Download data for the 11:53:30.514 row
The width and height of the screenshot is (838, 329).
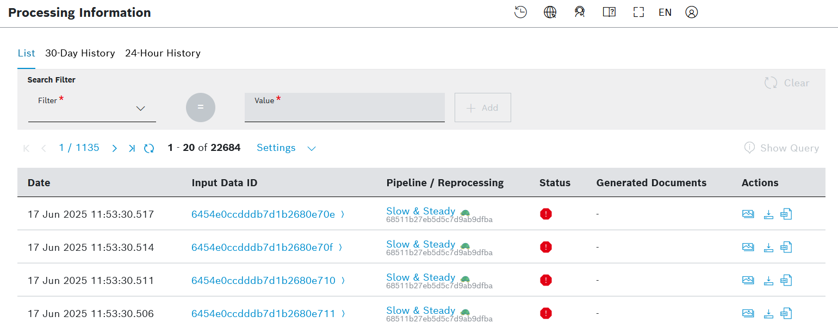point(768,248)
